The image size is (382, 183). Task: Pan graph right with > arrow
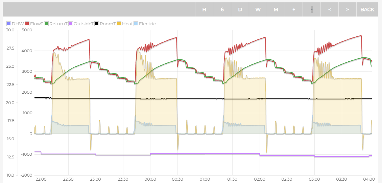click(348, 9)
